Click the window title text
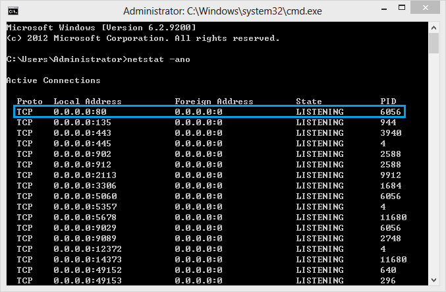This screenshot has height=292, width=446. click(x=223, y=11)
